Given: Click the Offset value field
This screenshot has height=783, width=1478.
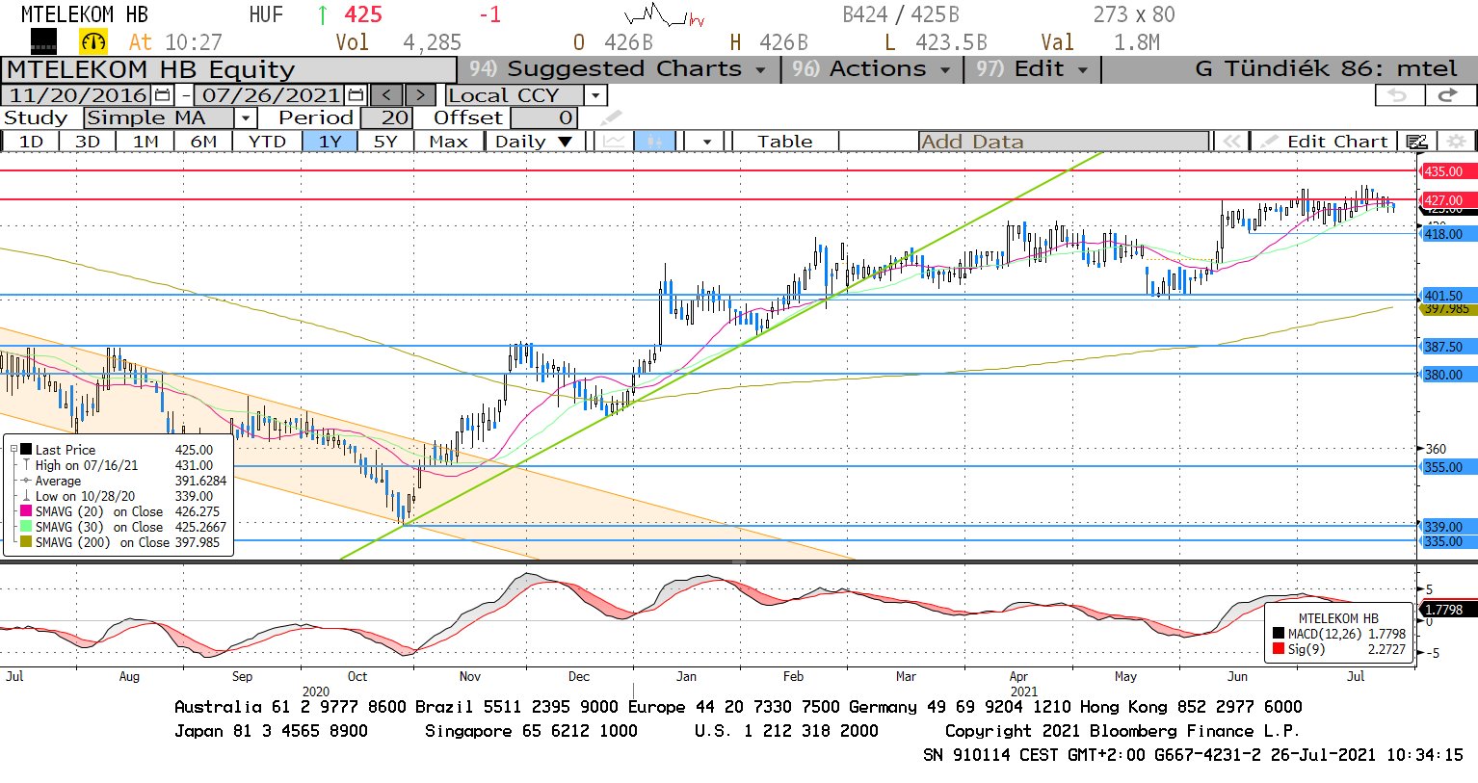Looking at the screenshot, I should click(x=544, y=117).
